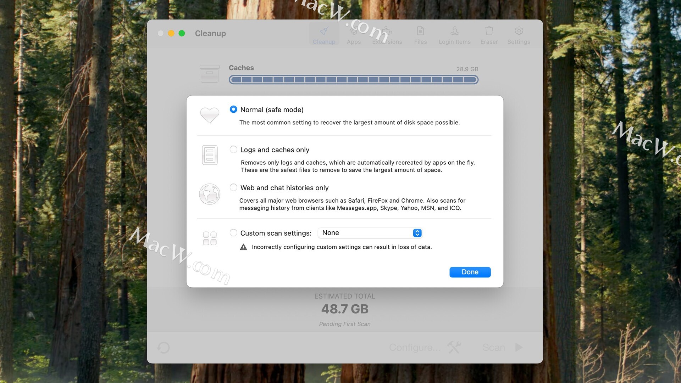
Task: Click the Scan button text
Action: [494, 348]
